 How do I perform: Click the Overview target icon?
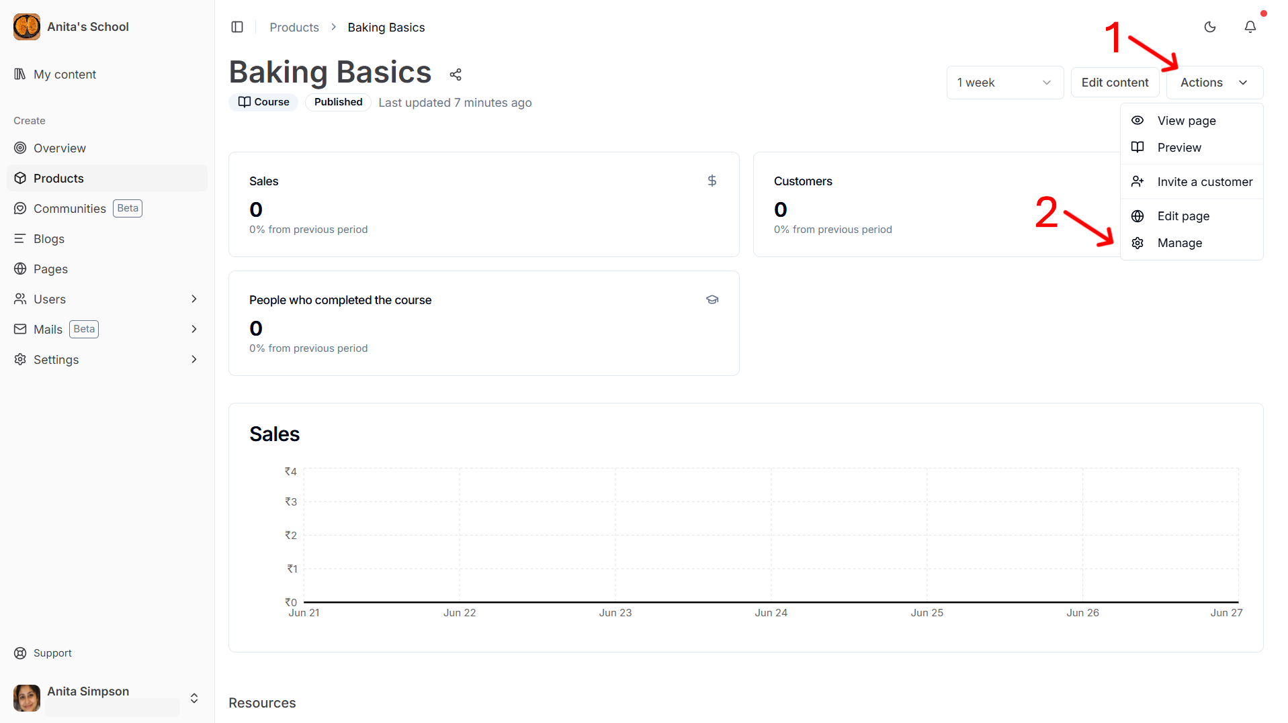pos(20,148)
